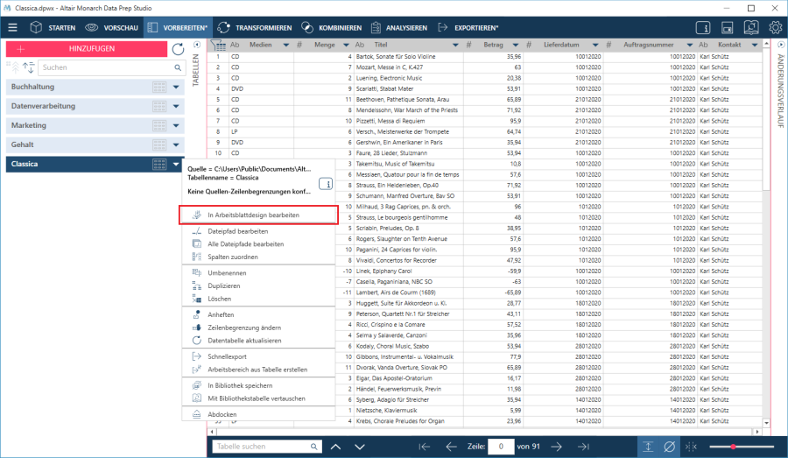This screenshot has height=458, width=788.
Task: Open the help book icon
Action: click(x=752, y=27)
